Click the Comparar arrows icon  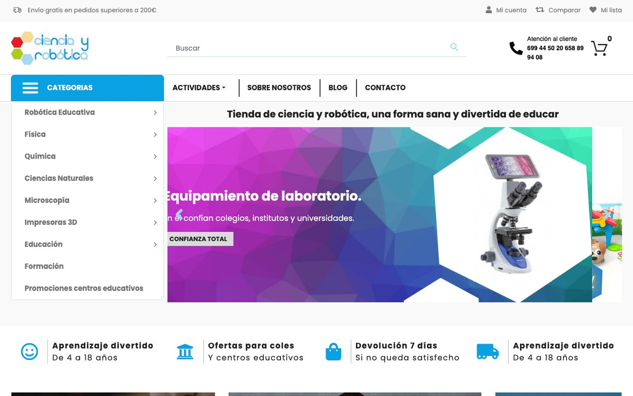[540, 10]
